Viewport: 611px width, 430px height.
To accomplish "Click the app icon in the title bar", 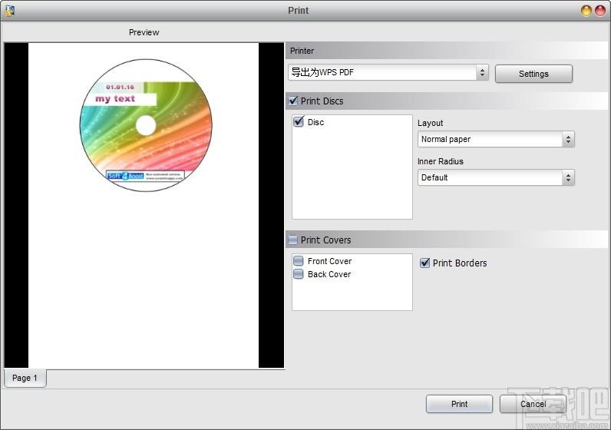I will (x=10, y=11).
